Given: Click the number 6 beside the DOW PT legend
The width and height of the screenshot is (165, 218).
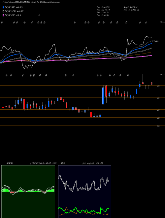Looking at the screenshot, I should click(x=39, y=16).
